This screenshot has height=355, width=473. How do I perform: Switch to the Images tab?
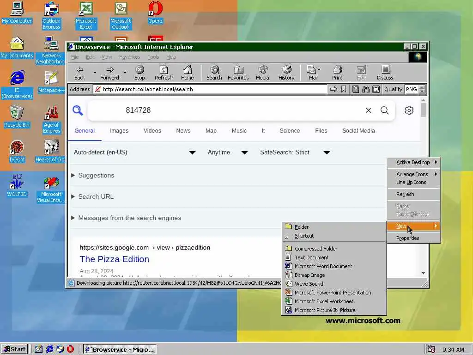(119, 131)
